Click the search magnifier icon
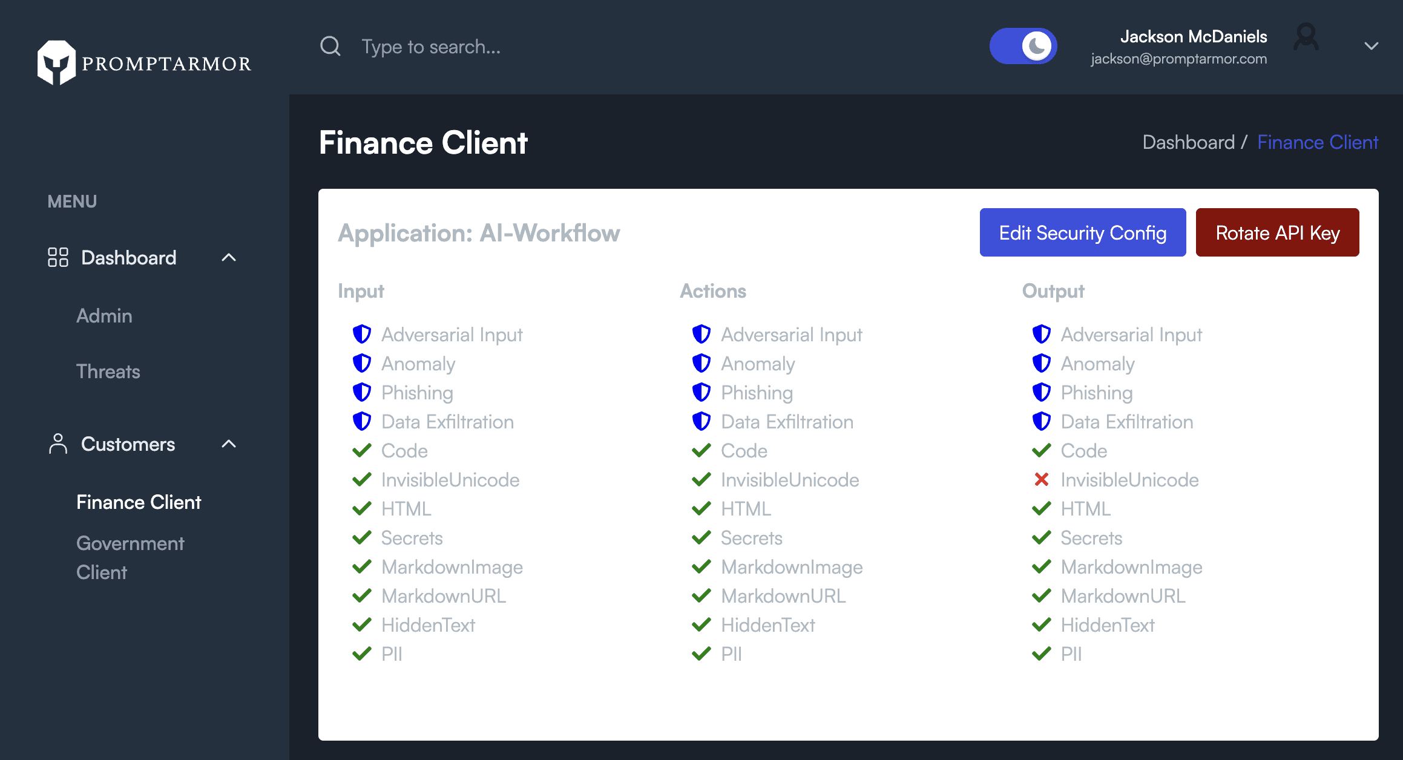The width and height of the screenshot is (1403, 760). [x=330, y=46]
